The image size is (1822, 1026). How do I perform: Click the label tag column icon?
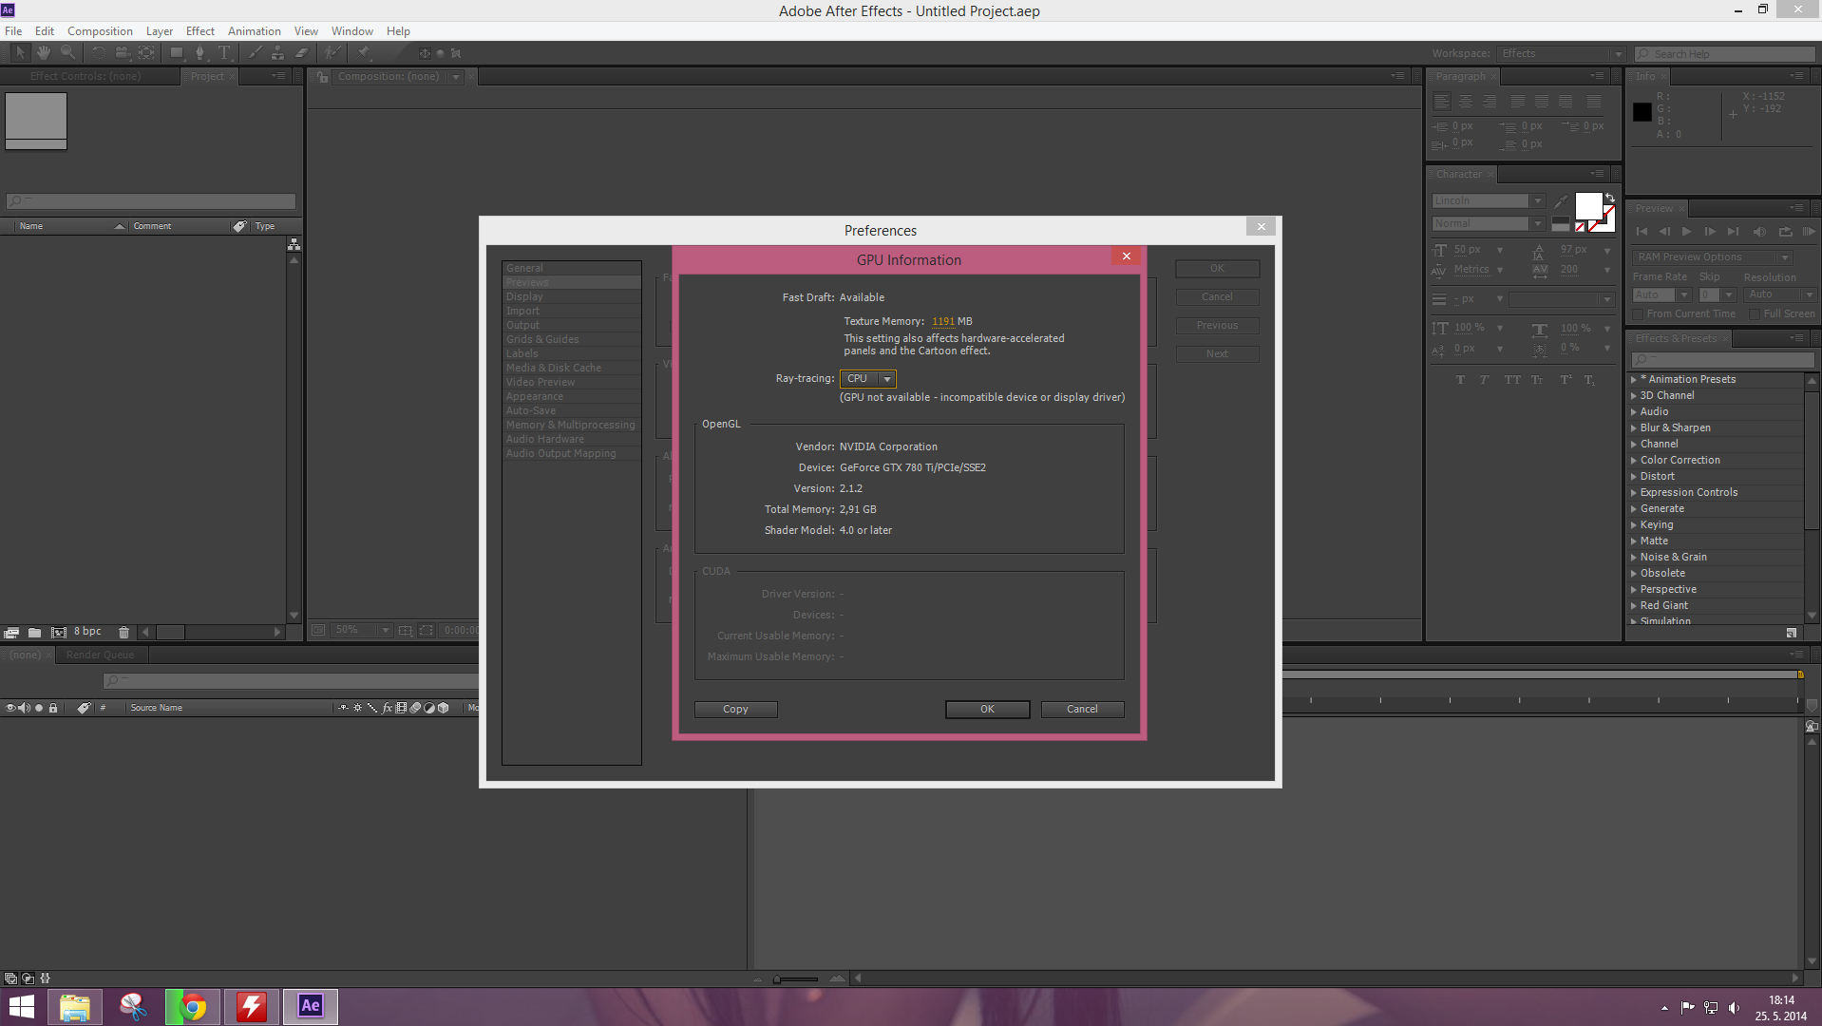tap(84, 708)
